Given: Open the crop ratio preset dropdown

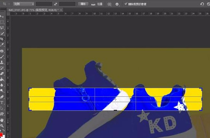Looking at the screenshot, I should [x=24, y=4].
